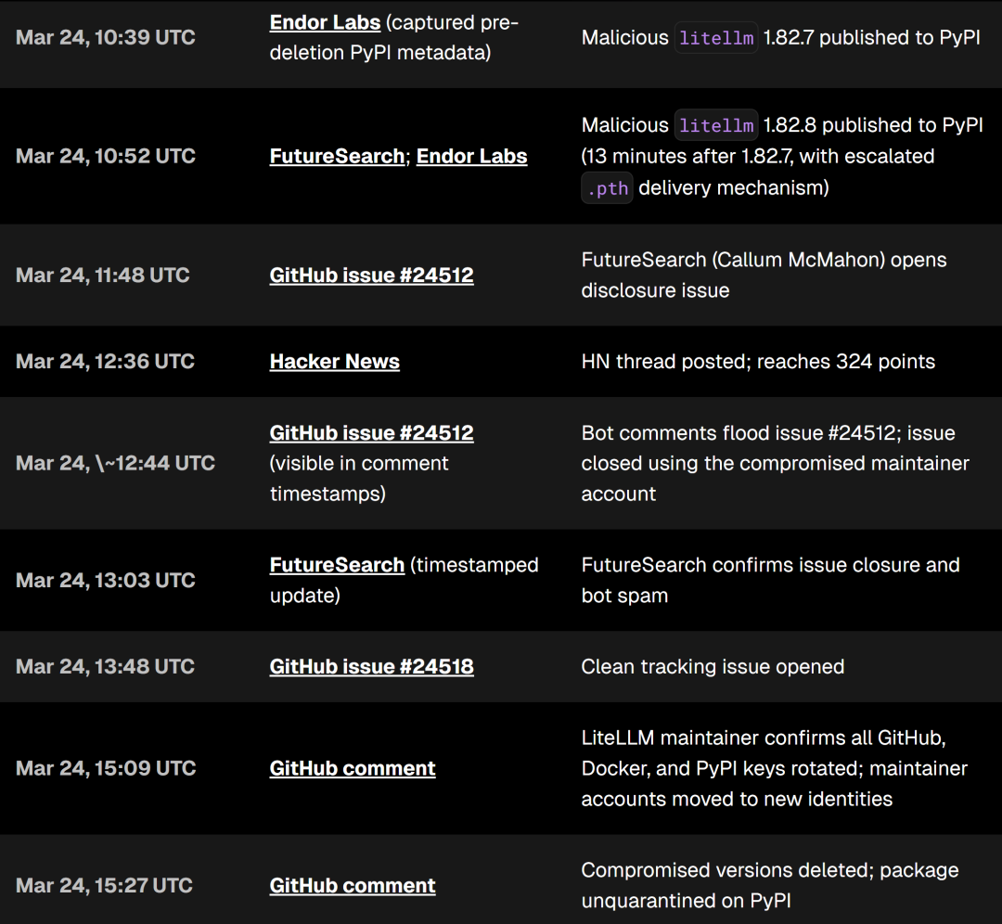The width and height of the screenshot is (1002, 924).
Task: Click the Mar 24, 15:27 UTC timestamp
Action: point(105,885)
